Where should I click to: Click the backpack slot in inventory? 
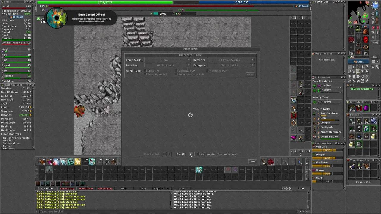(x=366, y=32)
